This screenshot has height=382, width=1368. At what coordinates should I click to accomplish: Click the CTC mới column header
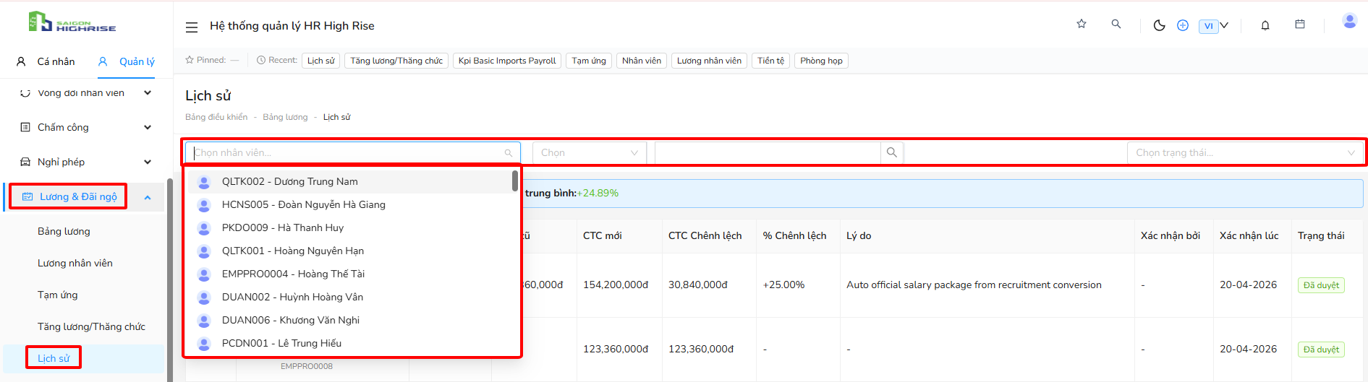(603, 235)
